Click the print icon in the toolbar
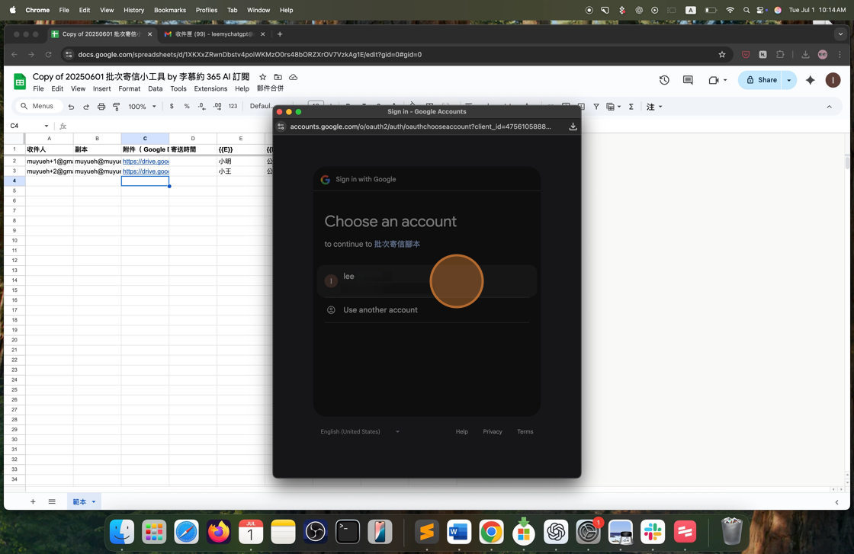Image resolution: width=854 pixels, height=554 pixels. pyautogui.click(x=101, y=107)
